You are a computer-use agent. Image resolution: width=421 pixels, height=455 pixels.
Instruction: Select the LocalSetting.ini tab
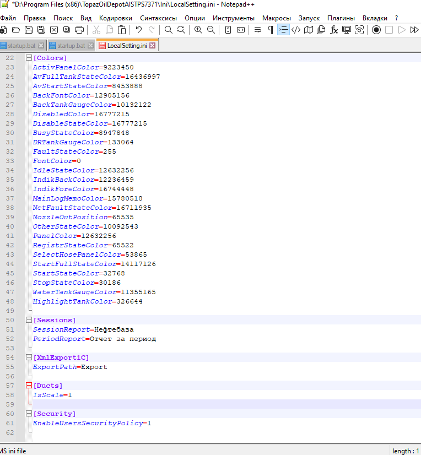(x=127, y=46)
